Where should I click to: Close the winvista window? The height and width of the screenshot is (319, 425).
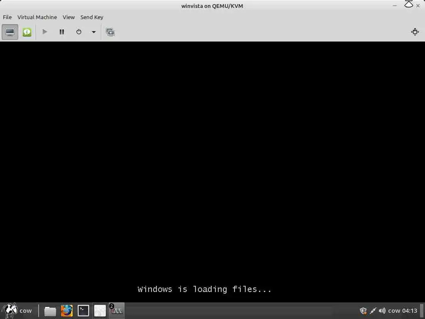(x=418, y=6)
